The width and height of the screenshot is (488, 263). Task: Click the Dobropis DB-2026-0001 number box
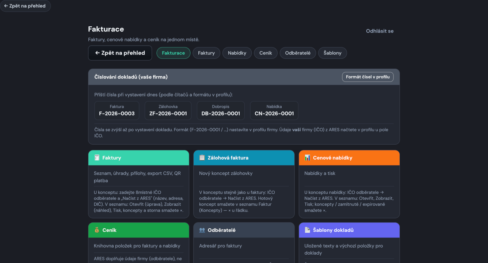tap(221, 110)
